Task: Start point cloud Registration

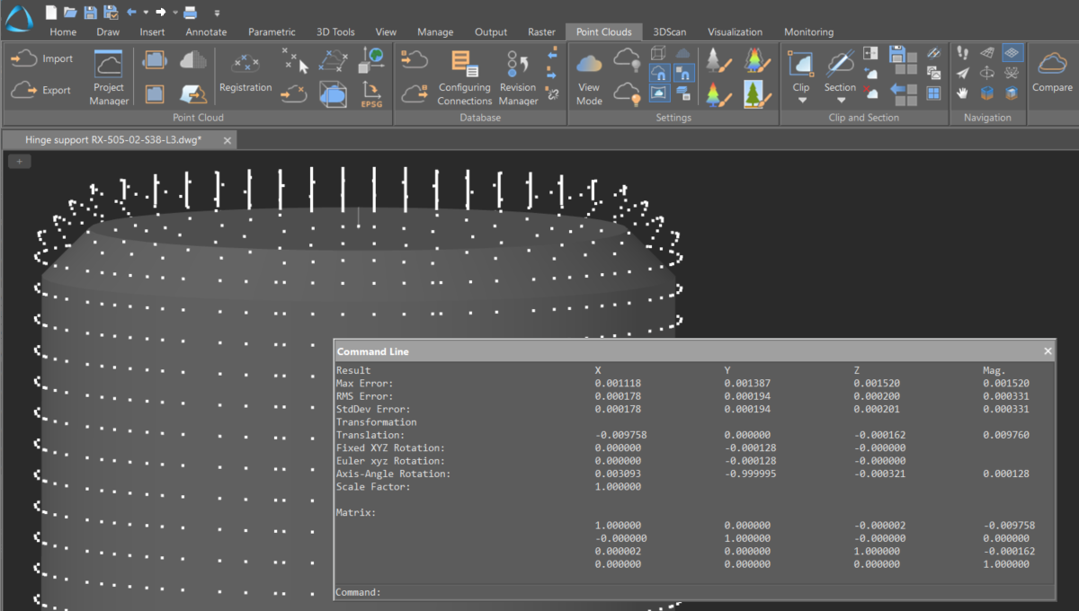Action: pos(245,76)
